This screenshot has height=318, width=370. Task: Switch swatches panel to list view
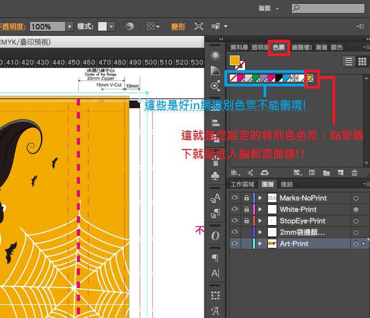tap(349, 61)
